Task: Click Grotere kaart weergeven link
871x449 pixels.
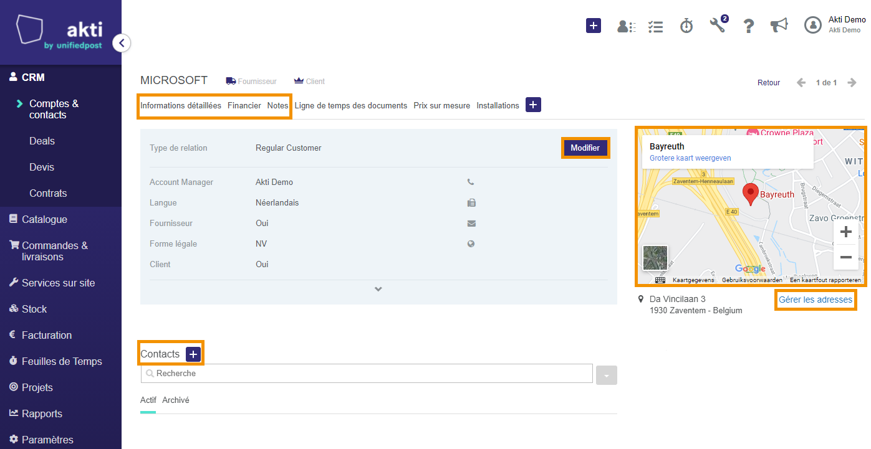Action: (x=690, y=158)
